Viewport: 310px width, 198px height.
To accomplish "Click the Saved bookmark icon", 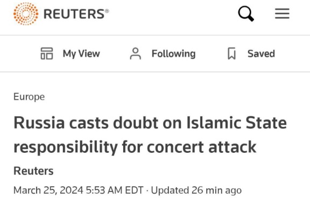I will click(x=232, y=54).
